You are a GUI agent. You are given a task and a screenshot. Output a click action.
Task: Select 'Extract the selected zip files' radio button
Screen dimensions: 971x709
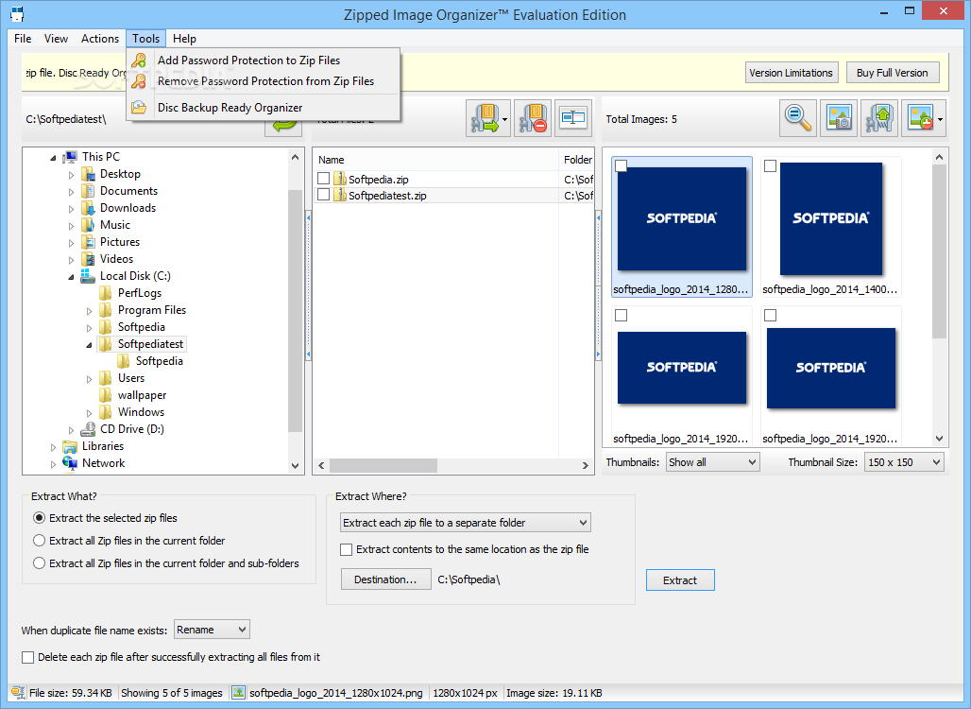[39, 517]
